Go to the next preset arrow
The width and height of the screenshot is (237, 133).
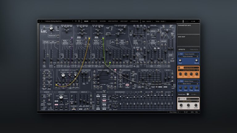42,21
